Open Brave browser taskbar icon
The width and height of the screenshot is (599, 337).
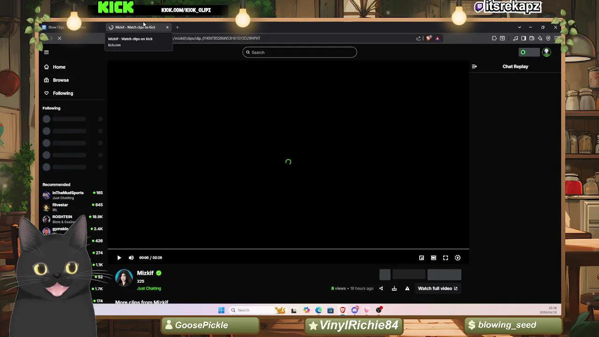(343, 310)
